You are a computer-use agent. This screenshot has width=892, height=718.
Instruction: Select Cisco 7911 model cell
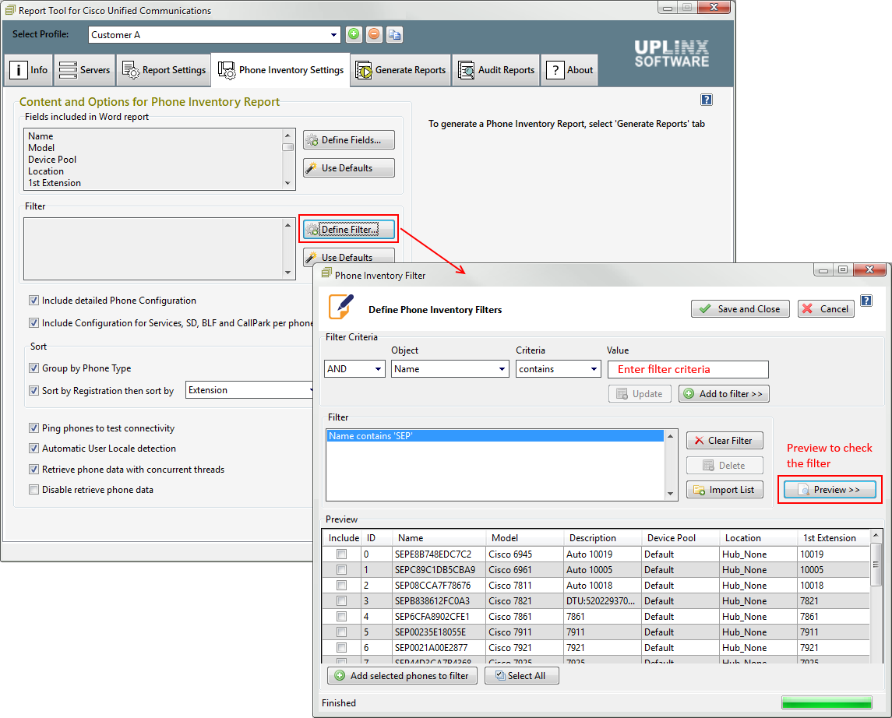click(524, 632)
